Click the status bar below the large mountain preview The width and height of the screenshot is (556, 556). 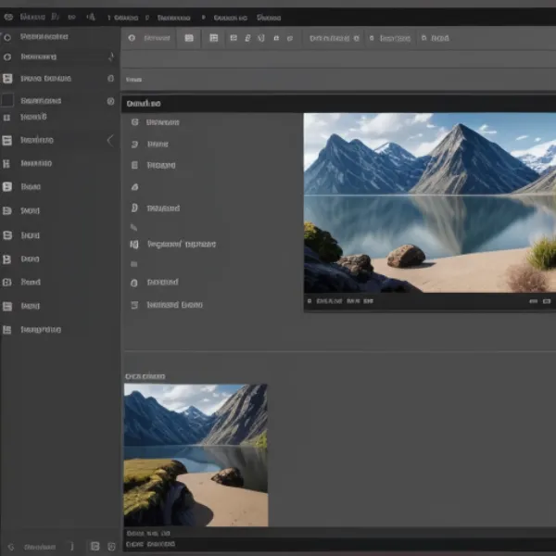430,301
